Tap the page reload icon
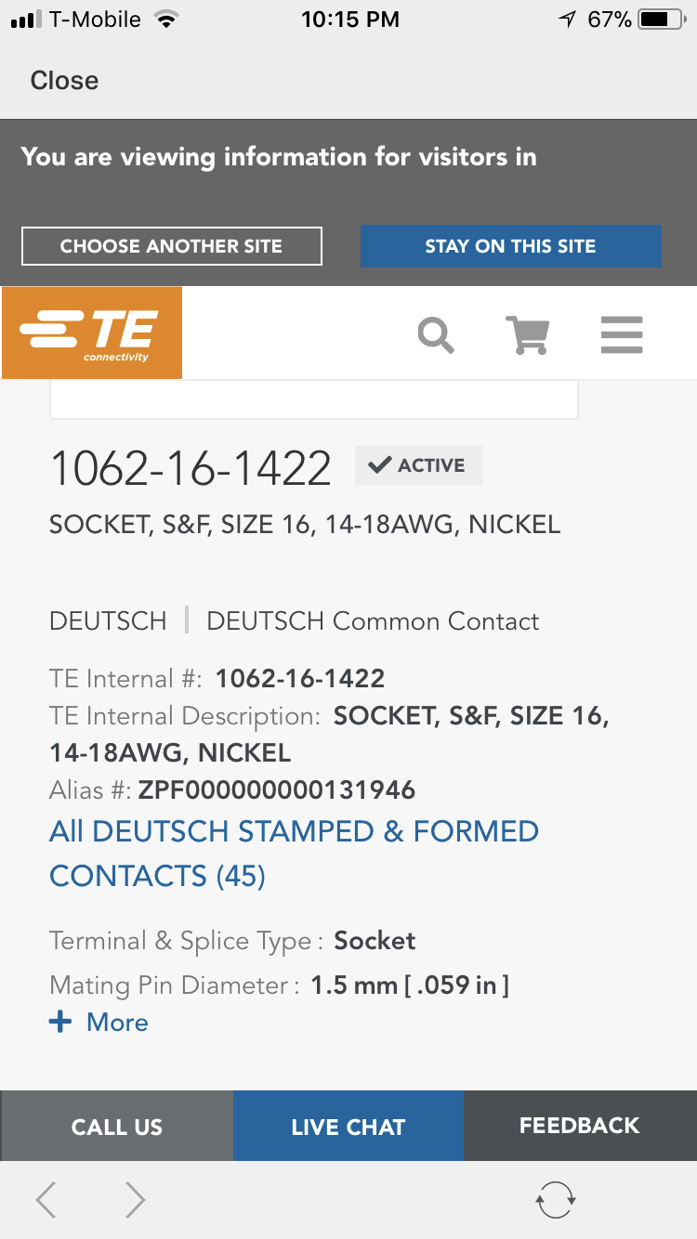697x1239 pixels. click(x=556, y=1199)
